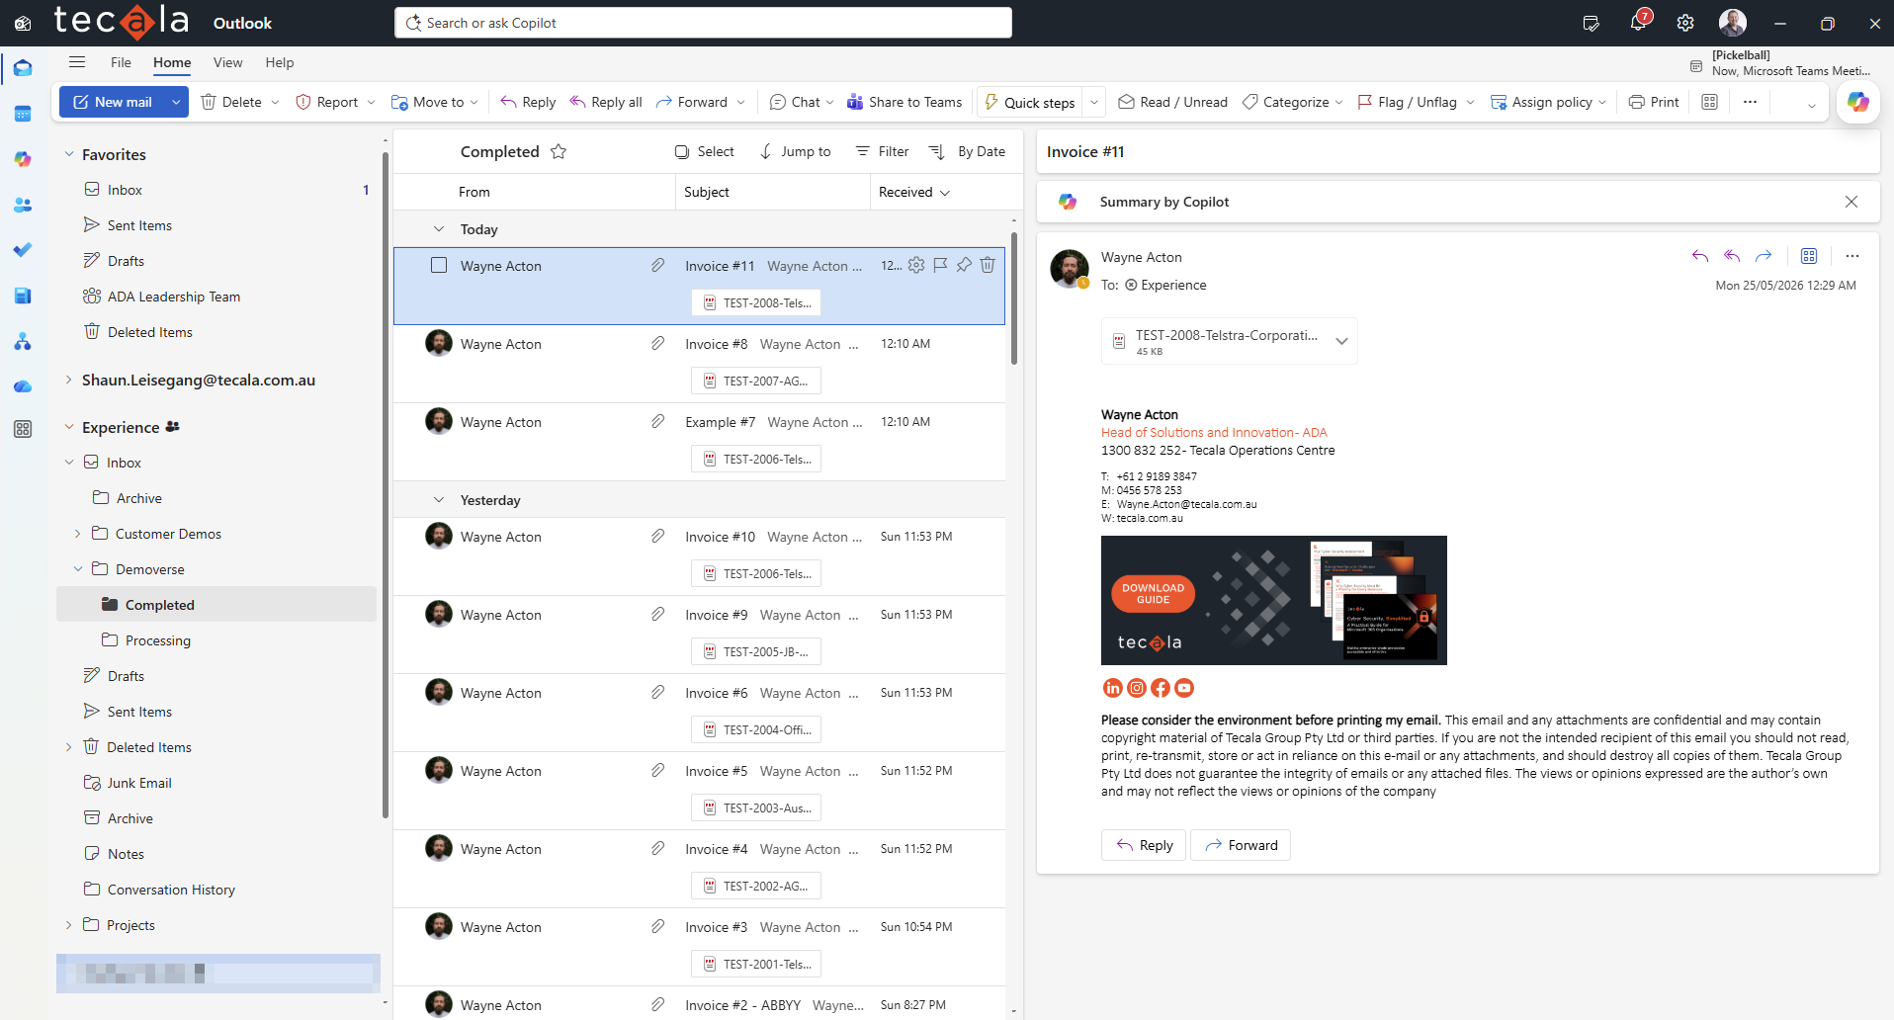Open the Jump to menu
1894x1020 pixels.
[x=796, y=151]
